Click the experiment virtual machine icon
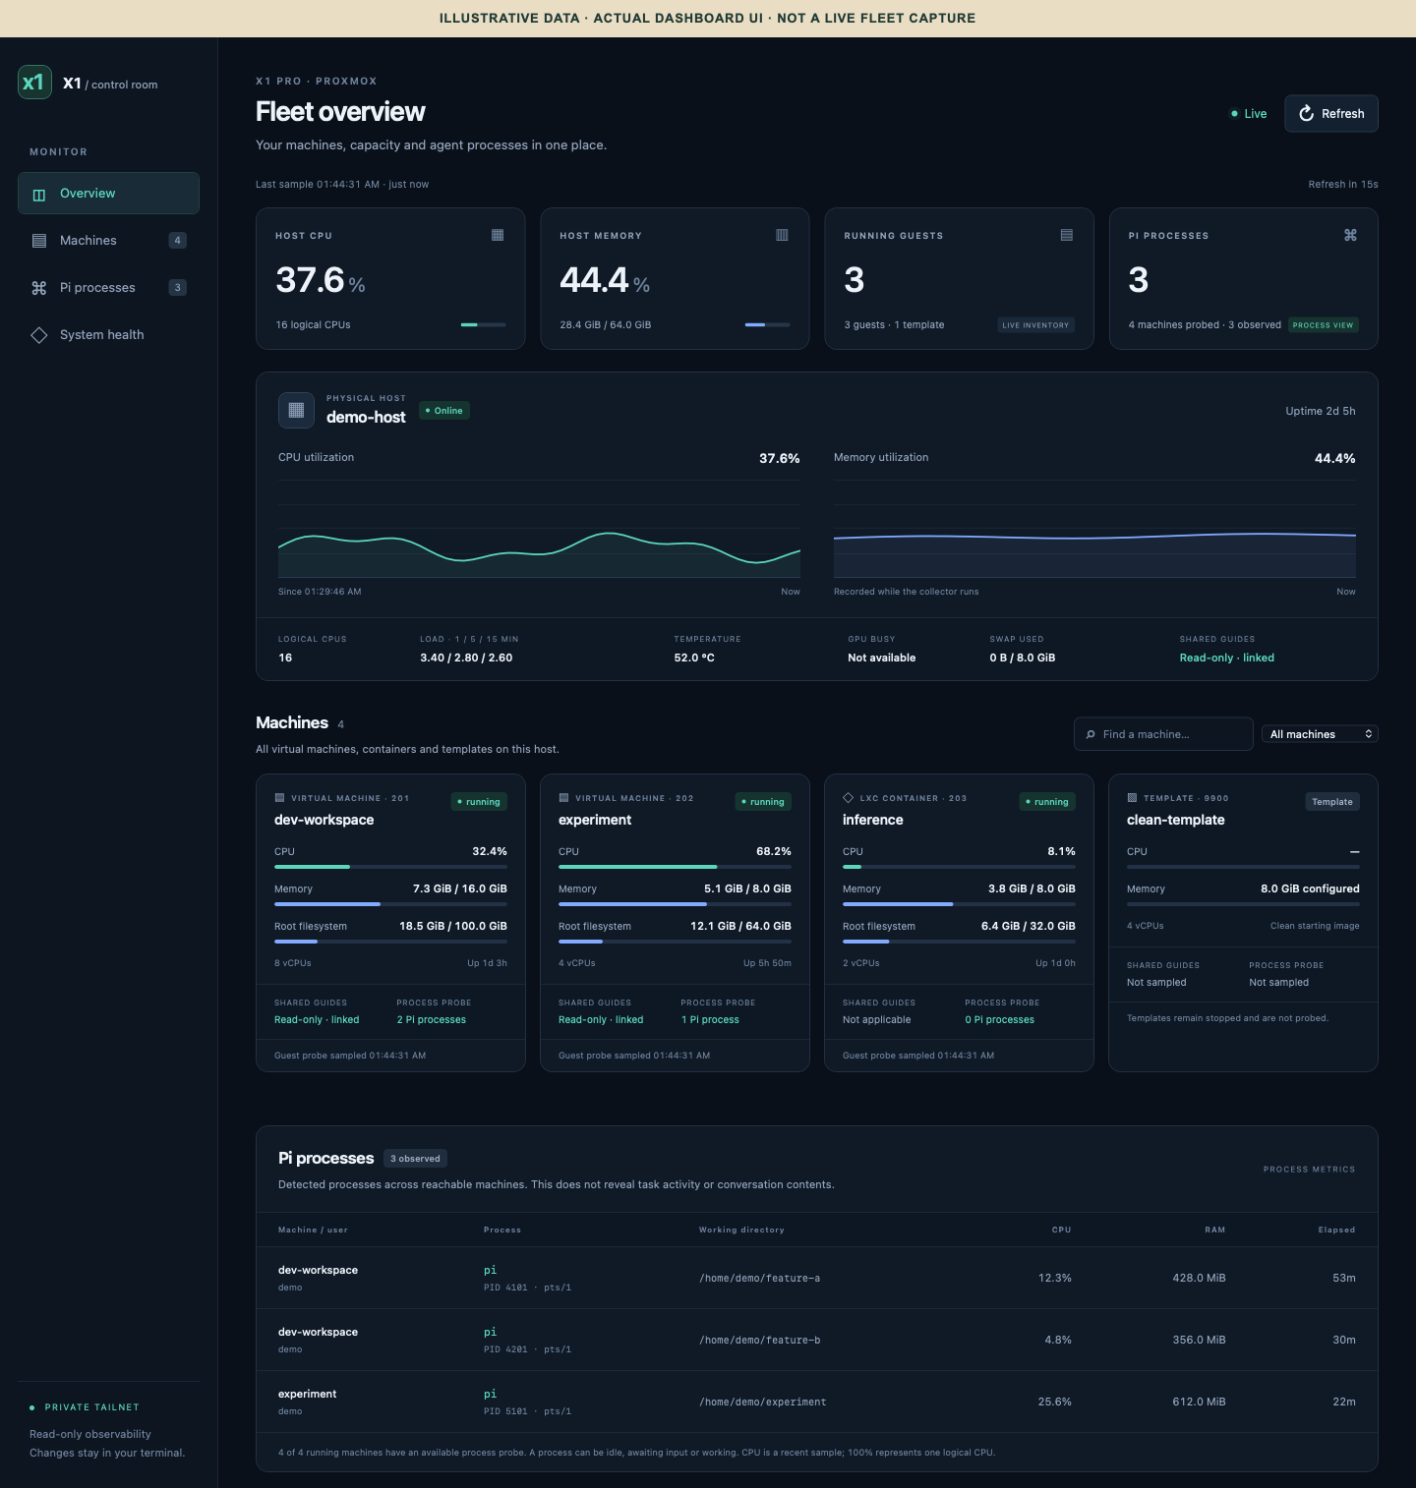The width and height of the screenshot is (1416, 1488). click(563, 798)
